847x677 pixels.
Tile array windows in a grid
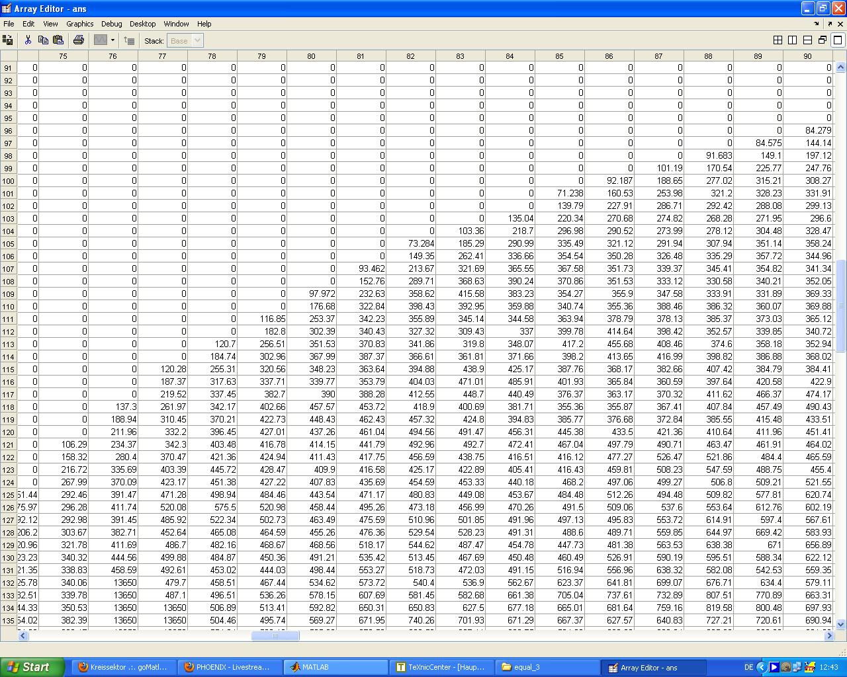pos(778,40)
